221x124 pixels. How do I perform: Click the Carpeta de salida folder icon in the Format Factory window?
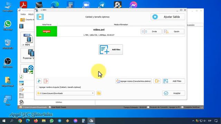click(22, 20)
